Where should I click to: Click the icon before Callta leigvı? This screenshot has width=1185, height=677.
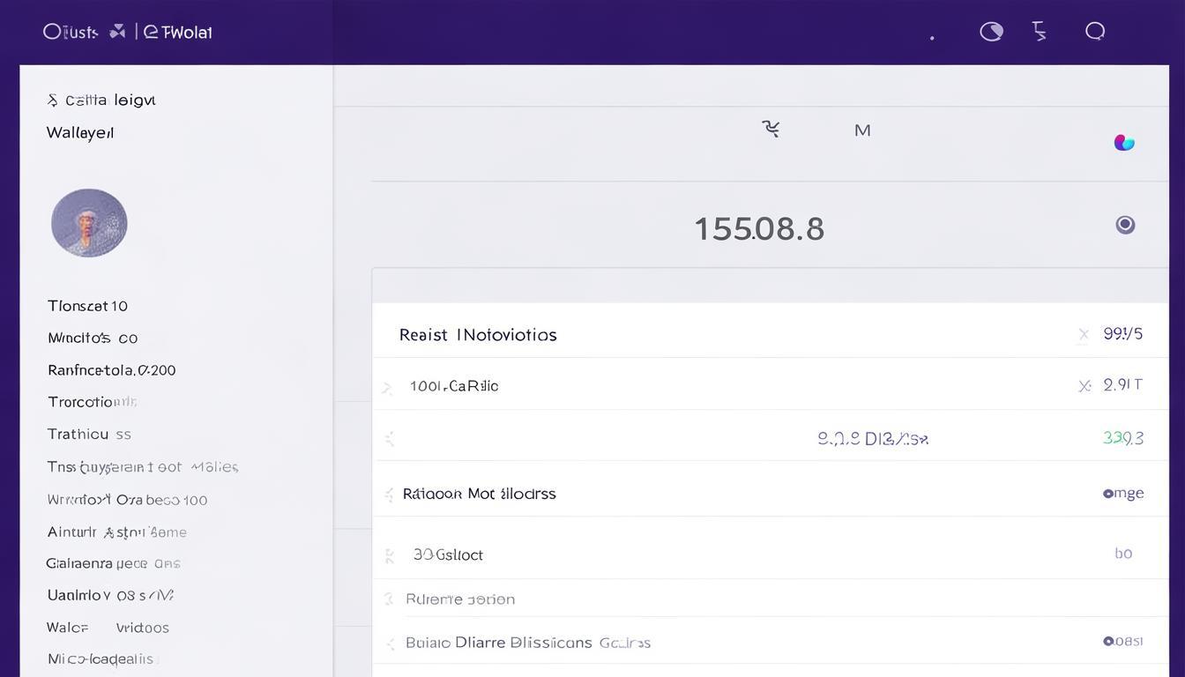pyautogui.click(x=53, y=100)
